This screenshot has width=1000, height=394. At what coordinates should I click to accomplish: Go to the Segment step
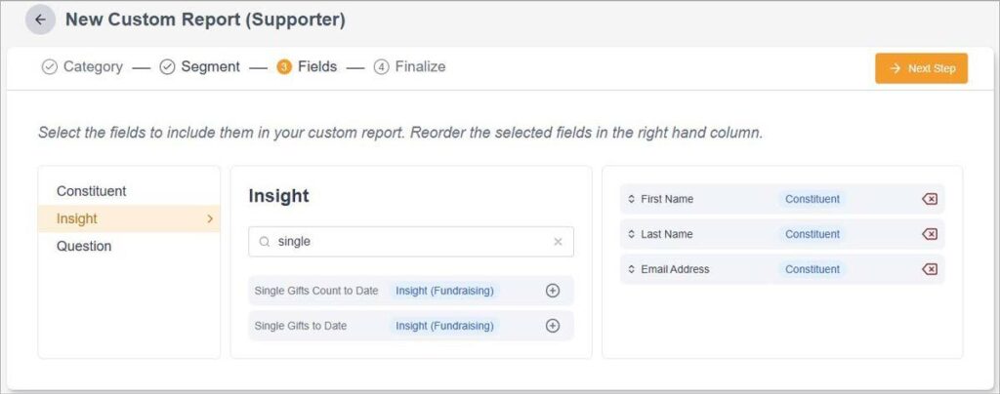coord(199,67)
